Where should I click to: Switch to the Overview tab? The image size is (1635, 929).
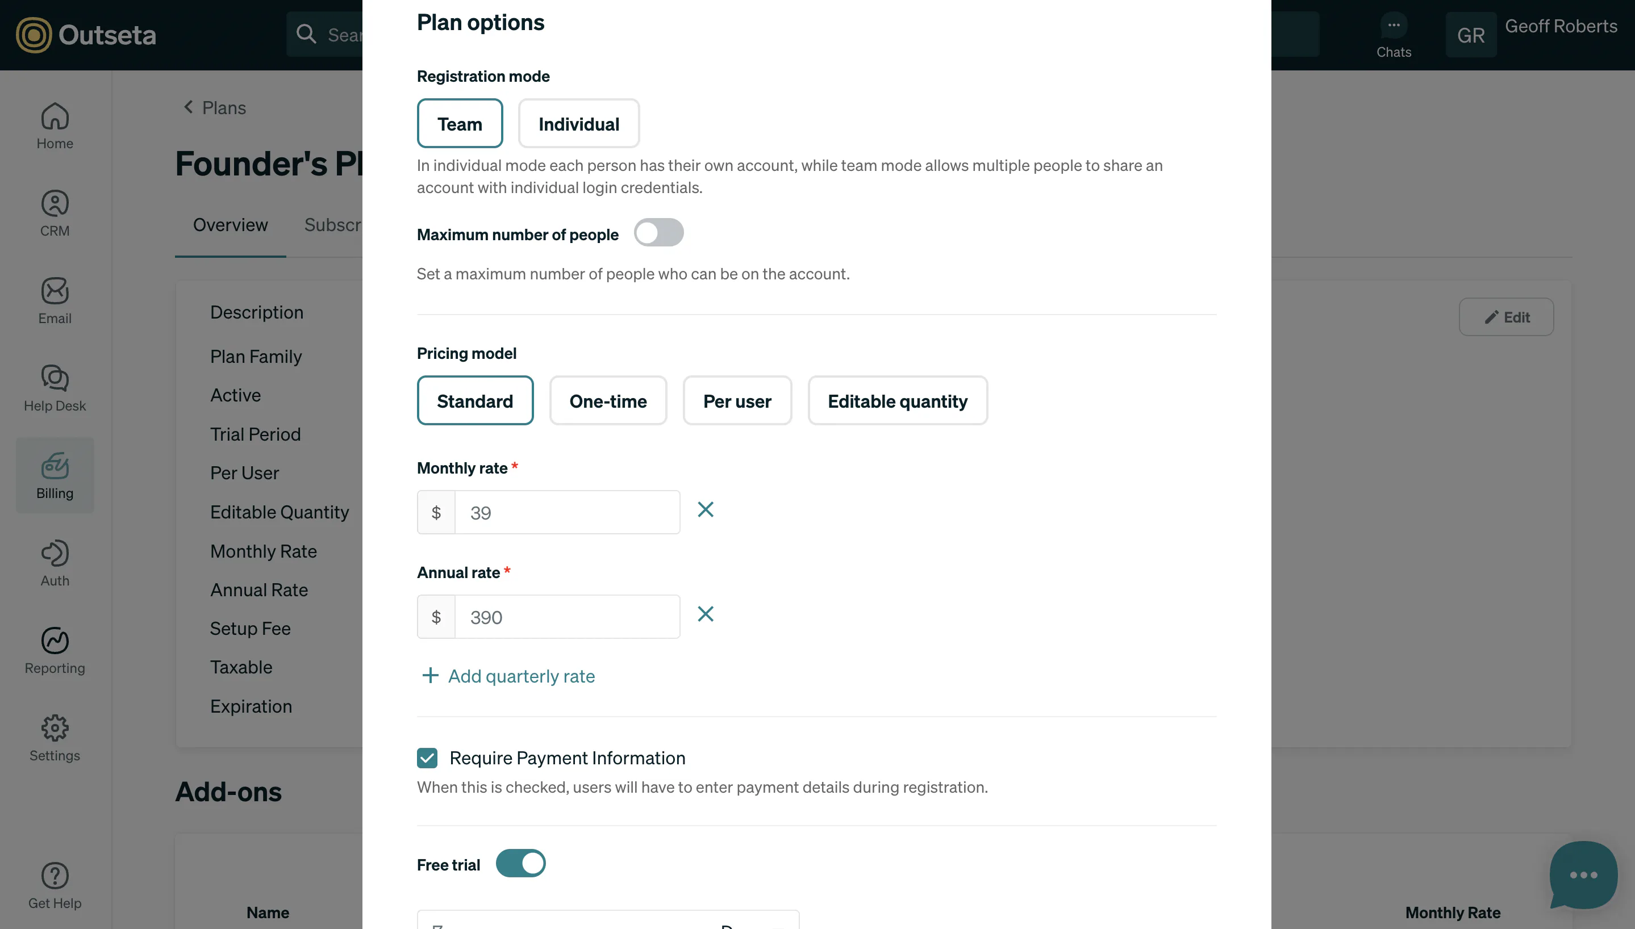click(x=230, y=225)
